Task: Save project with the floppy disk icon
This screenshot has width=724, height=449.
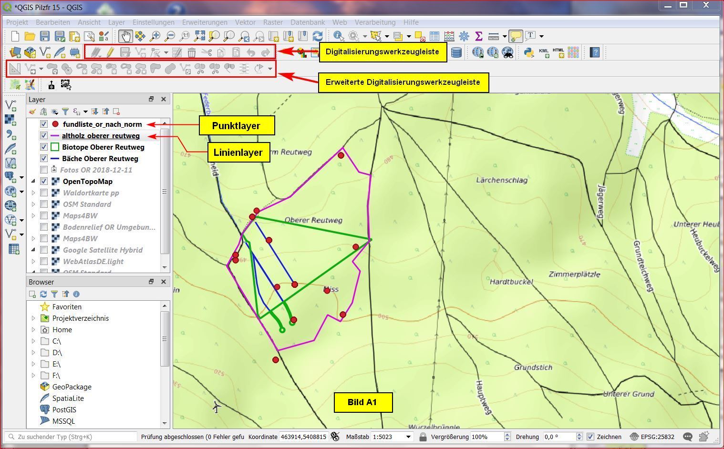Action: point(44,36)
